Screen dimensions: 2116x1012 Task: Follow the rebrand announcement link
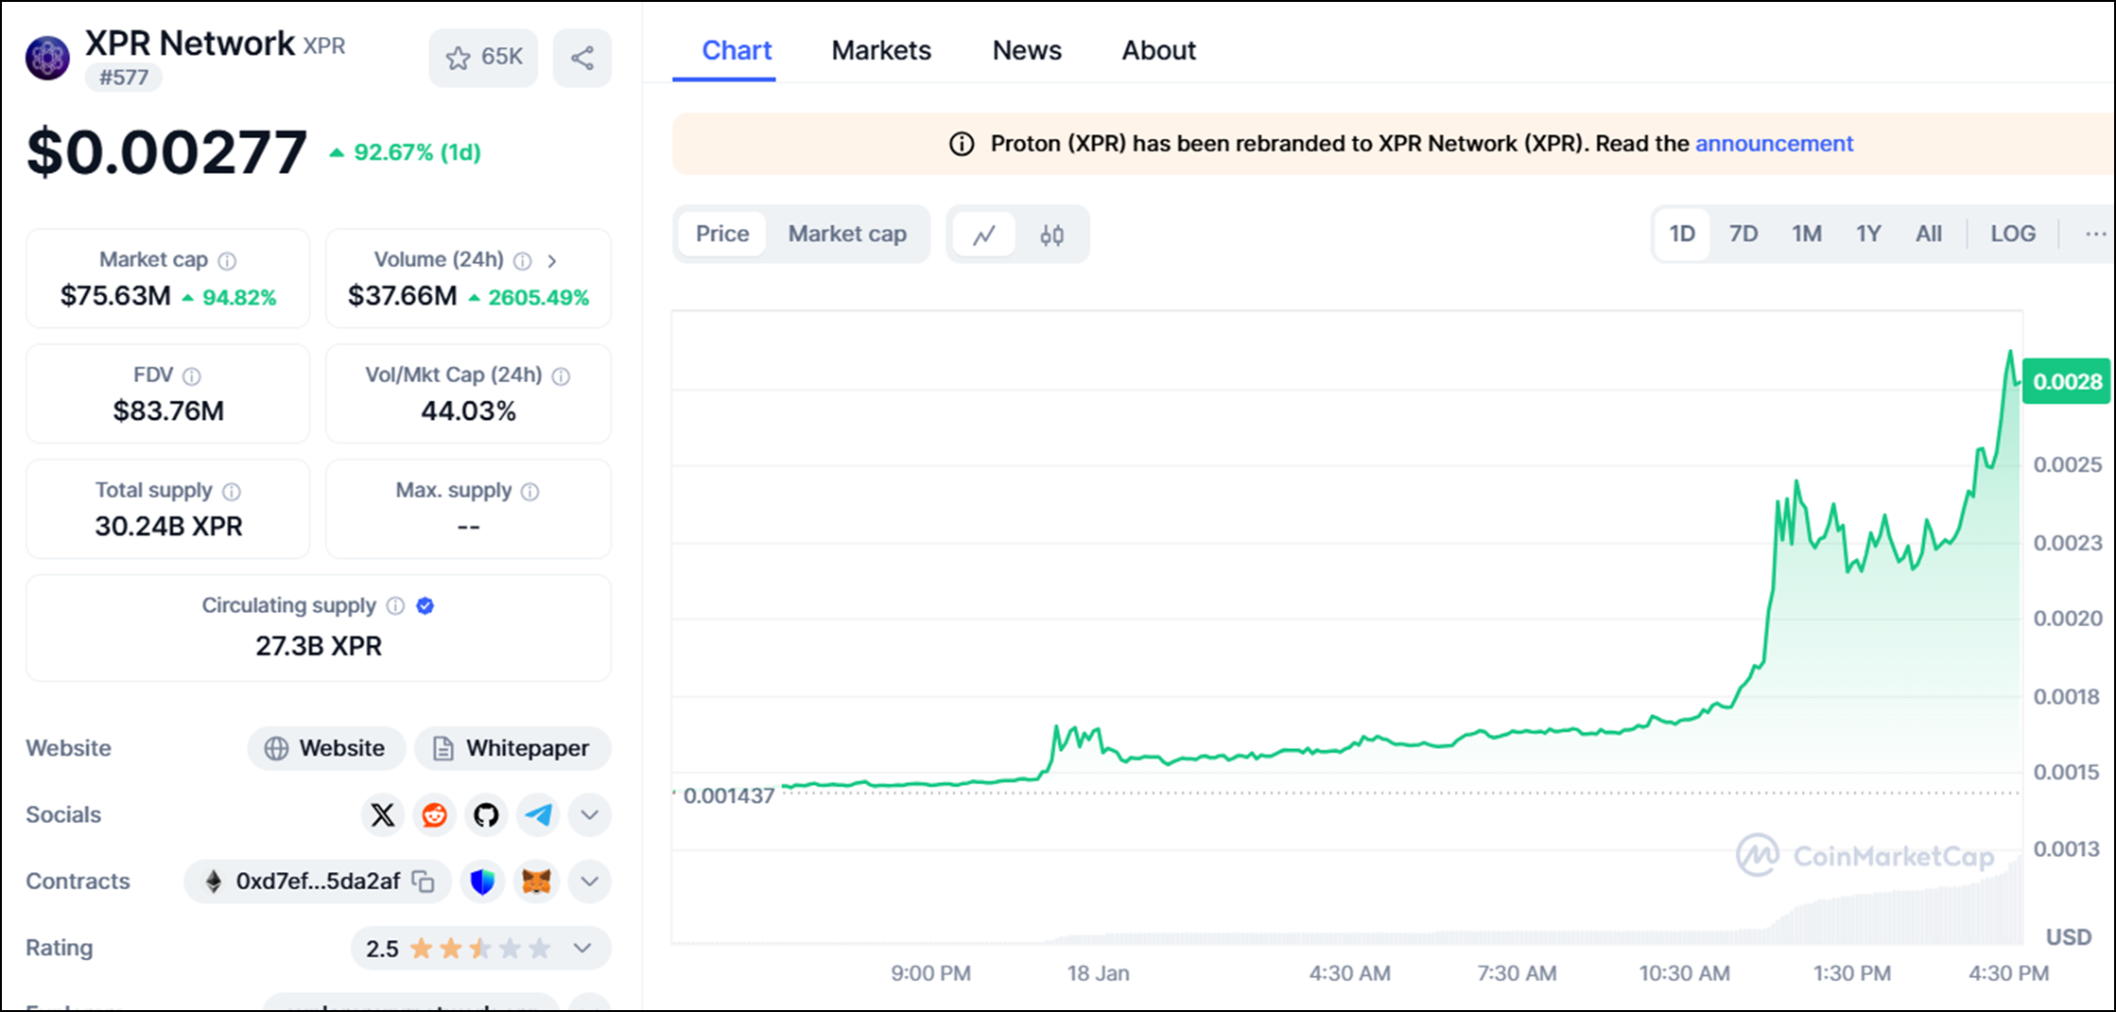[1774, 144]
